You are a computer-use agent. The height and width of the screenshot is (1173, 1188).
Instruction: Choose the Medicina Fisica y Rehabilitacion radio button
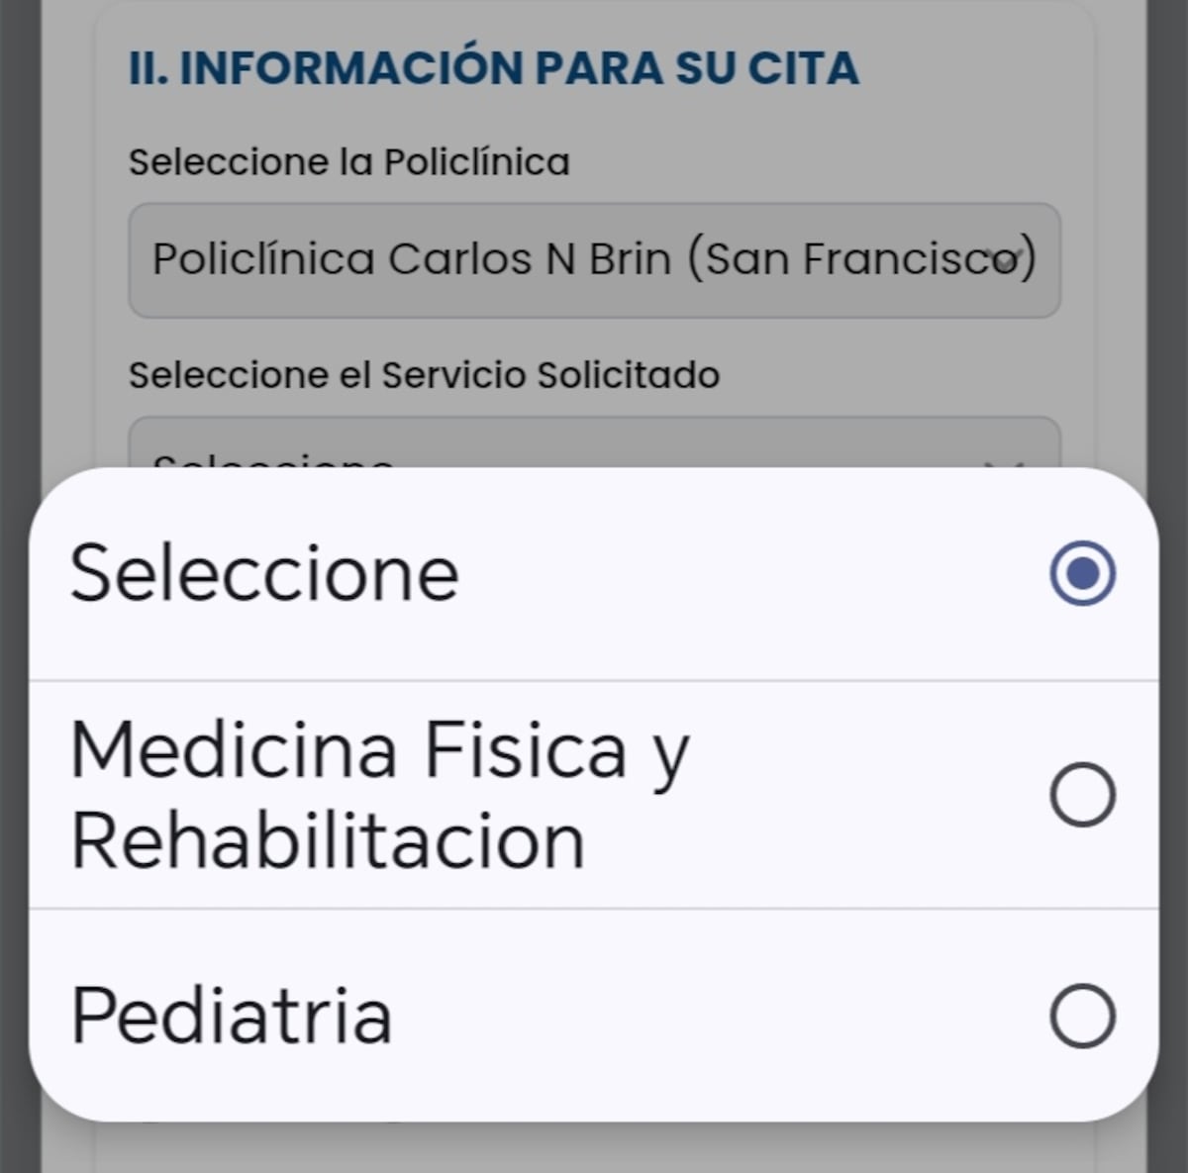1082,795
